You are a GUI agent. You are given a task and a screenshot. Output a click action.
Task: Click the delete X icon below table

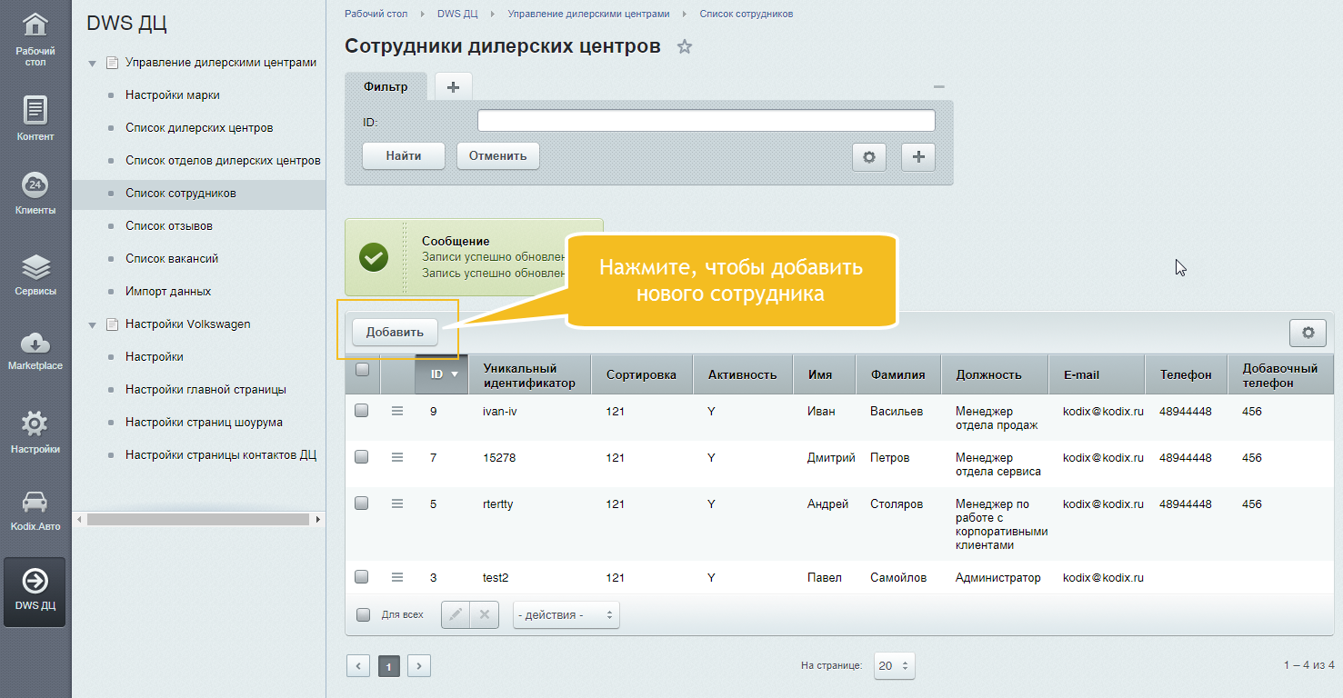tap(484, 614)
